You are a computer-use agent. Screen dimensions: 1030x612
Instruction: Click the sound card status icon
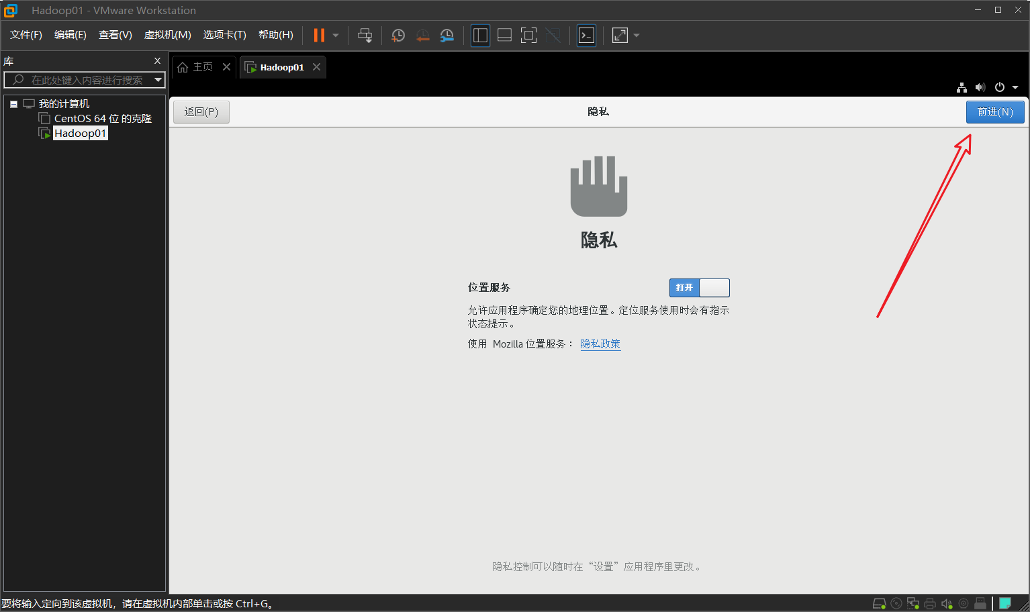pyautogui.click(x=947, y=603)
